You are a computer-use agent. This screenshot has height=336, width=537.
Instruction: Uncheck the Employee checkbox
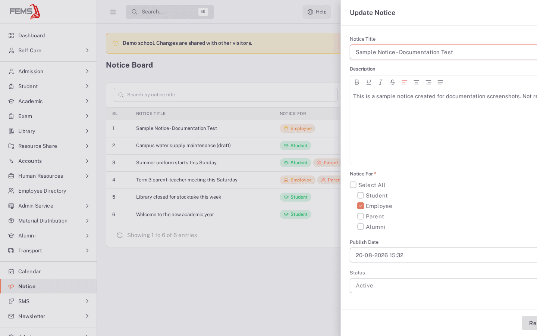[x=361, y=206]
